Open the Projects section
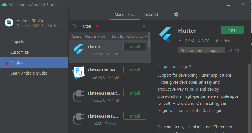The width and height of the screenshot is (252, 133). tap(34, 42)
